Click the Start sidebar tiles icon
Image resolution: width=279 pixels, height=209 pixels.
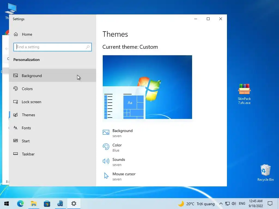(x=16, y=141)
